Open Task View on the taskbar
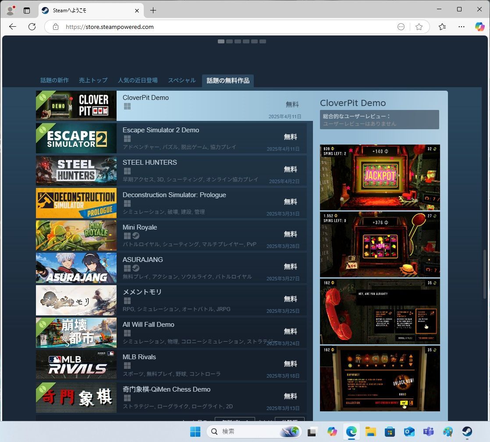Image resolution: width=490 pixels, height=442 pixels. tap(312, 431)
